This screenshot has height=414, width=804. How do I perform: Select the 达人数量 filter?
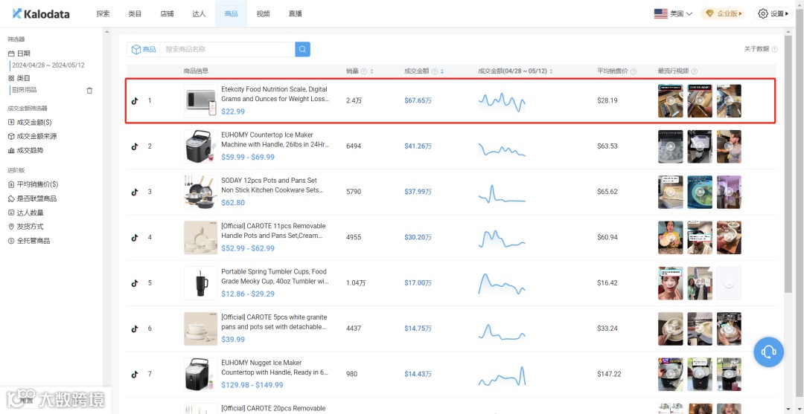click(x=25, y=213)
